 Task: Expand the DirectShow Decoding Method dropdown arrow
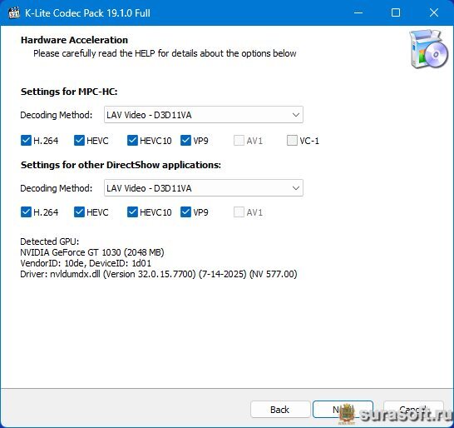(x=296, y=188)
